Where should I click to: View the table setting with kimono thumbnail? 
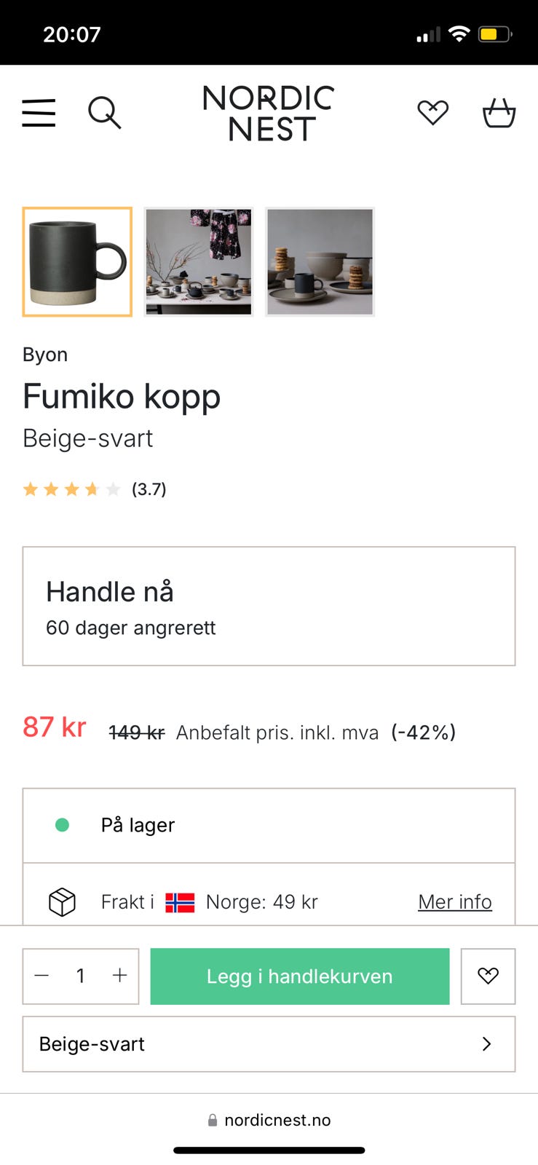(x=199, y=262)
